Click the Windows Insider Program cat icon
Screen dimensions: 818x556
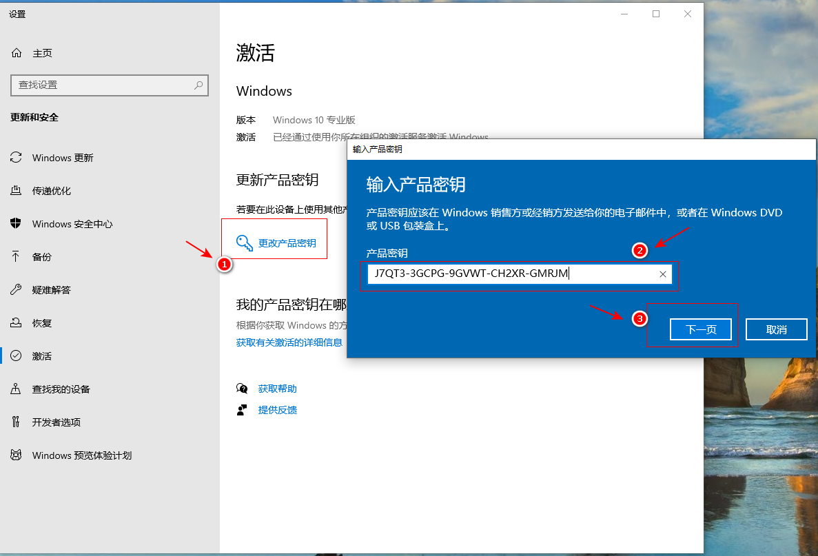point(16,455)
